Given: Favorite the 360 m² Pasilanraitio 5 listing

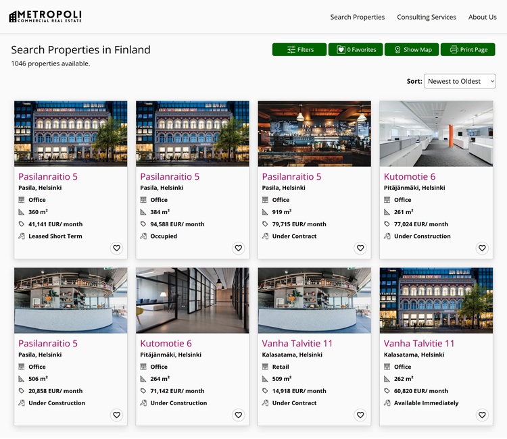Looking at the screenshot, I should 116,249.
